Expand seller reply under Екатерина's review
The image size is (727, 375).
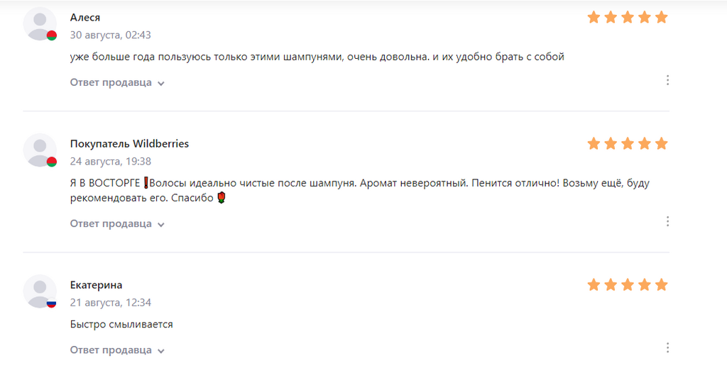(117, 350)
